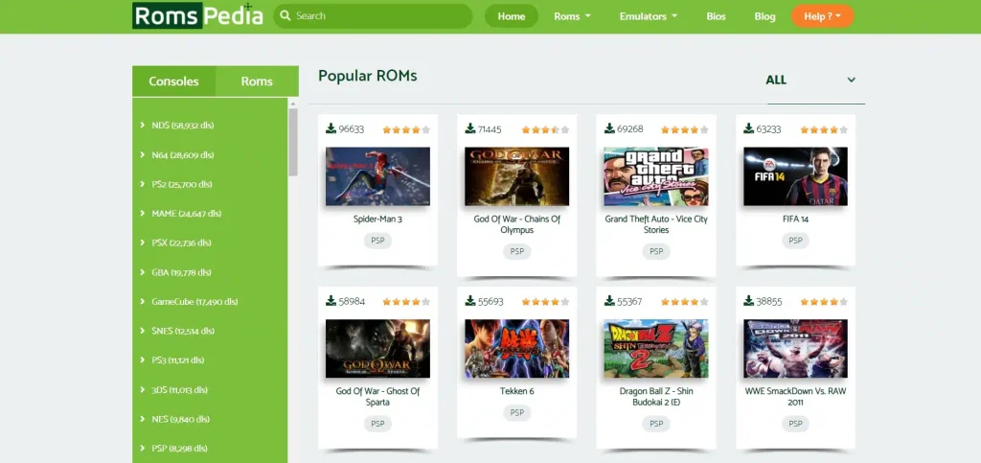Viewport: 981px width, 463px height.
Task: Click star rating on Spider-Man 3 card
Action: tap(406, 129)
